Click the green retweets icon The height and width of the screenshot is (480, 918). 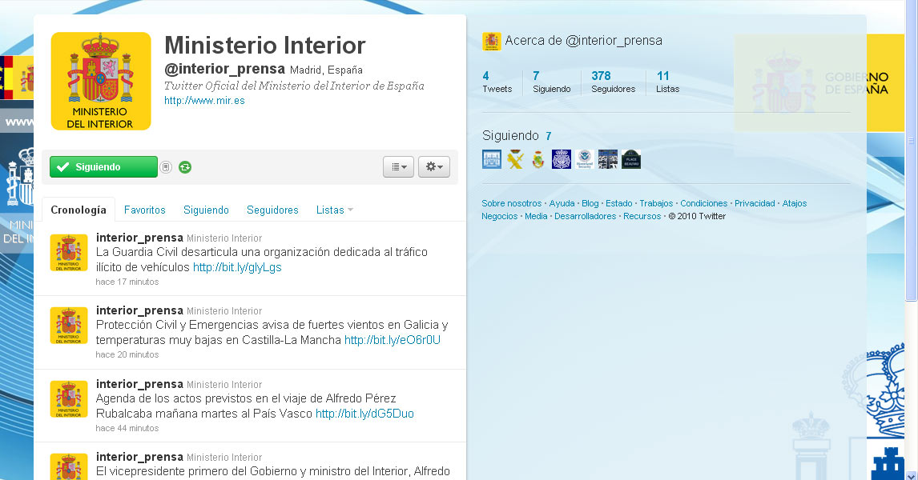[x=185, y=167]
